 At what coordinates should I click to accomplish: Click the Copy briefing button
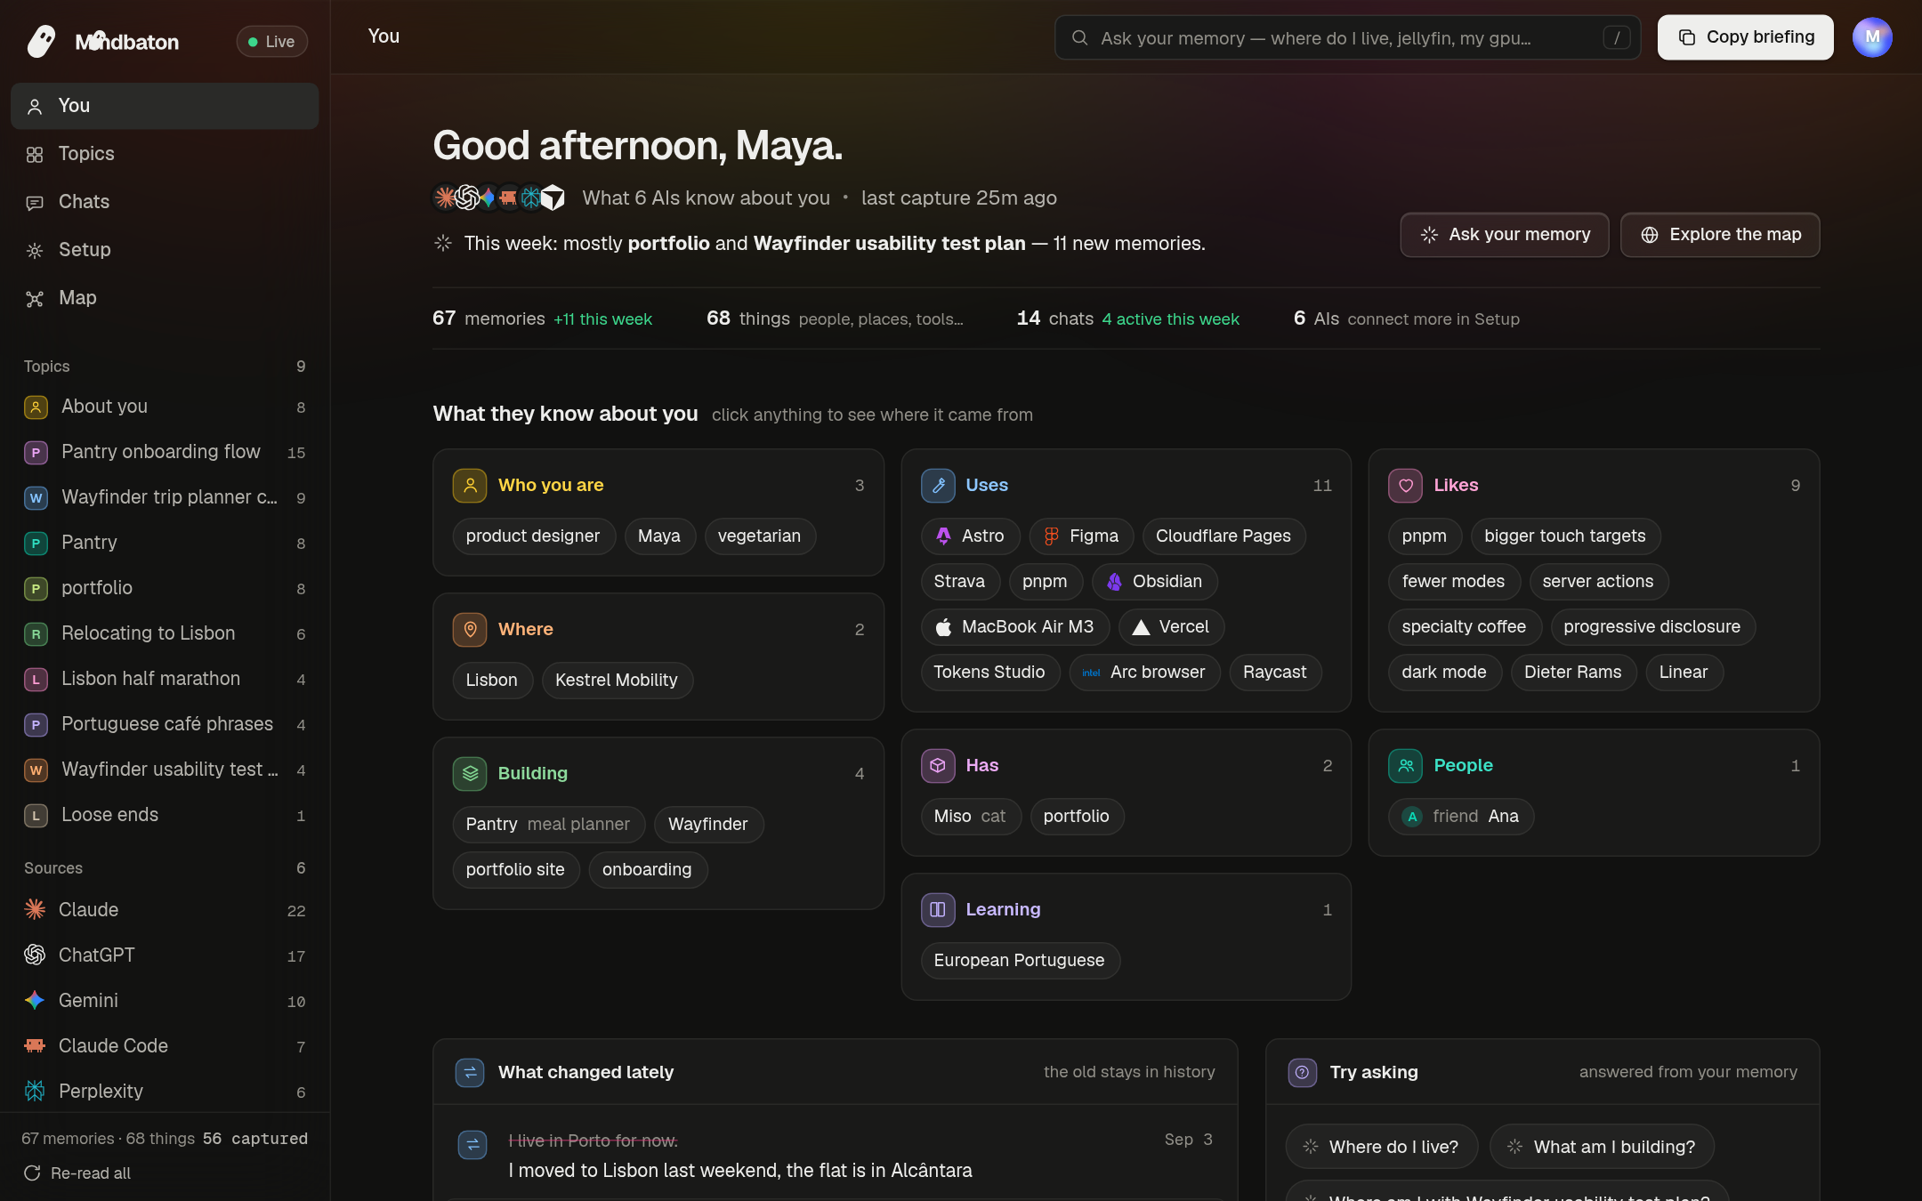click(1745, 37)
